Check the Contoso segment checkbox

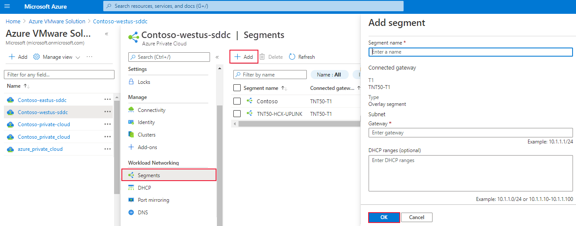coord(237,101)
